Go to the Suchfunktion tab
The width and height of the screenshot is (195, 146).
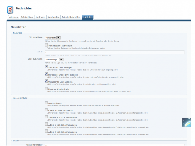[x=54, y=17]
